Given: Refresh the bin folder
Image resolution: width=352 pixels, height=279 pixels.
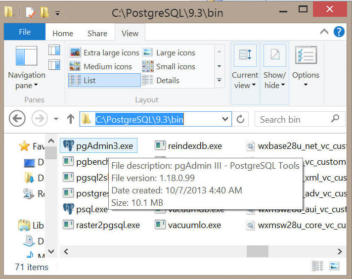Looking at the screenshot, I should point(240,119).
